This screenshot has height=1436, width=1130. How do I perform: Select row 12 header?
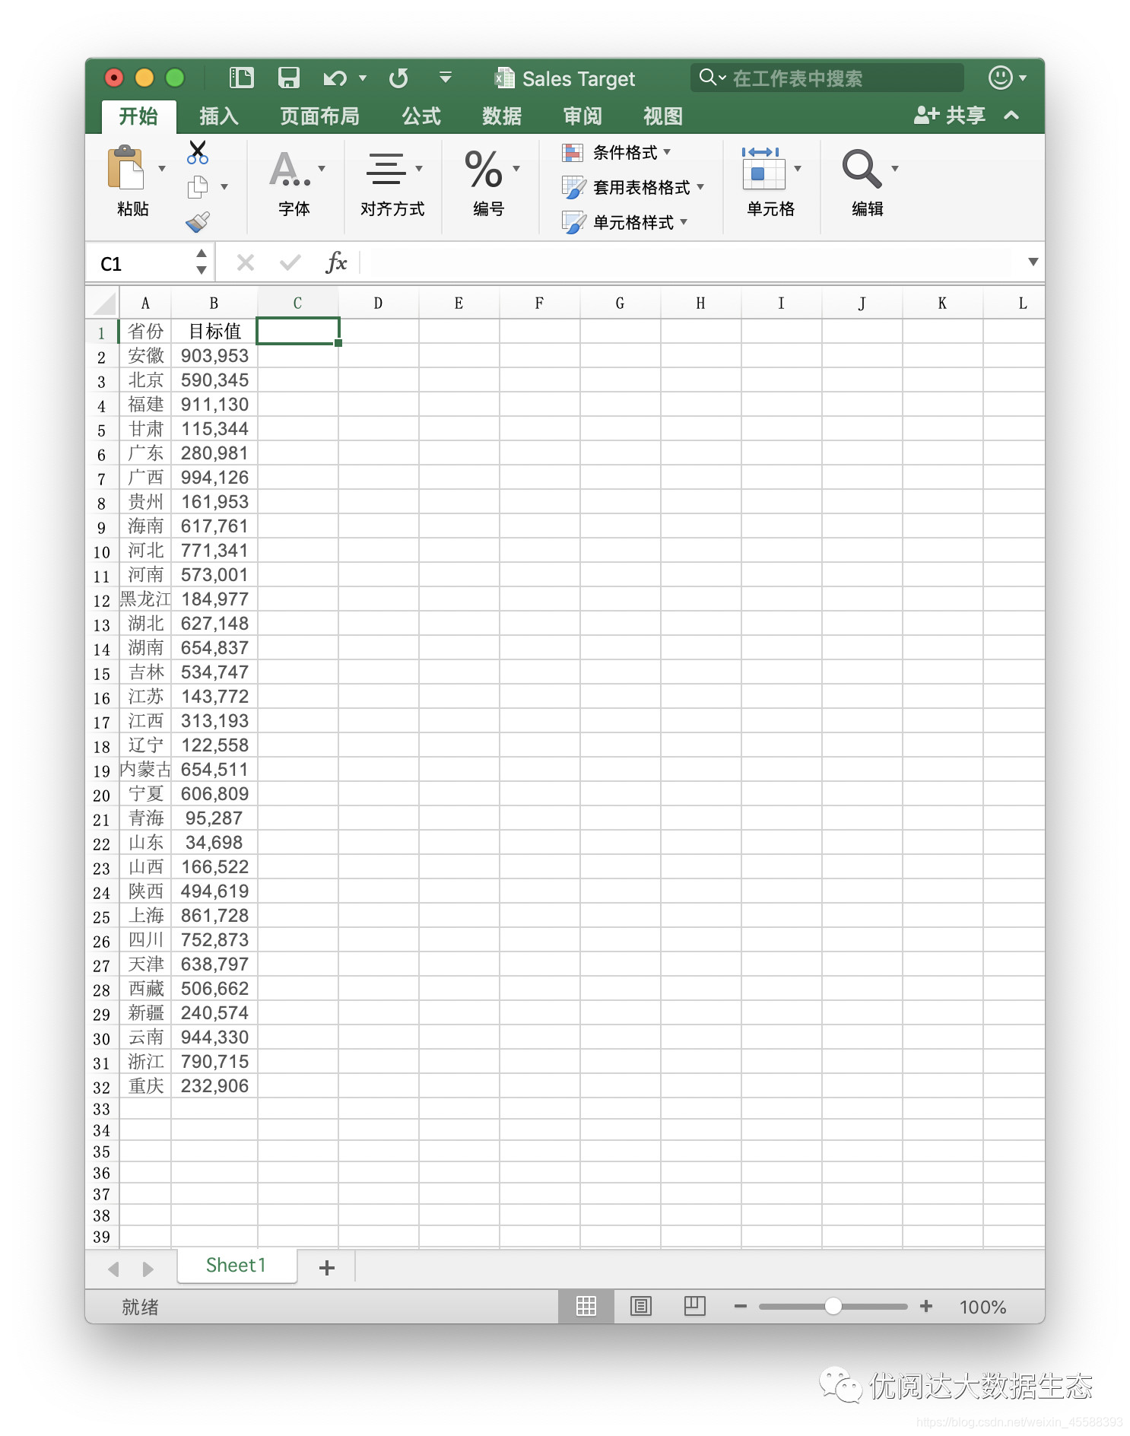tap(102, 600)
